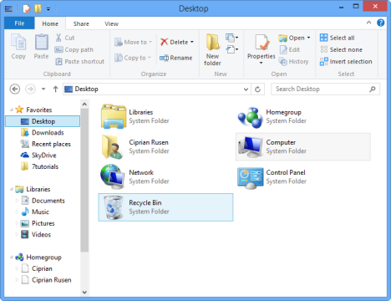Open the Copy to dropdown

point(133,58)
